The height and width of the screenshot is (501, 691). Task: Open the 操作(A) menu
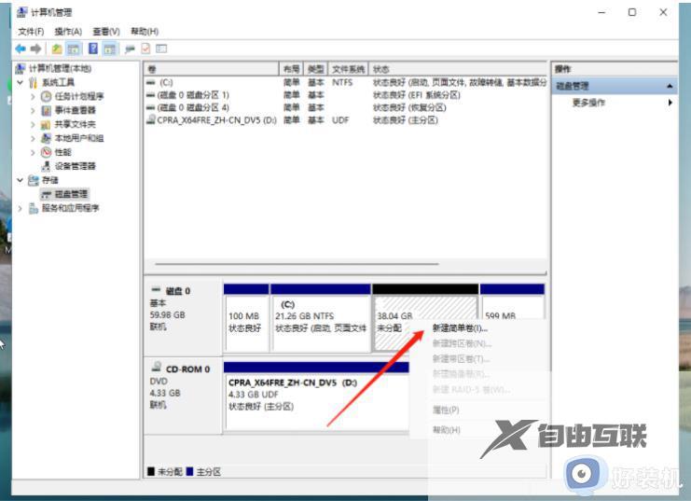click(x=68, y=32)
